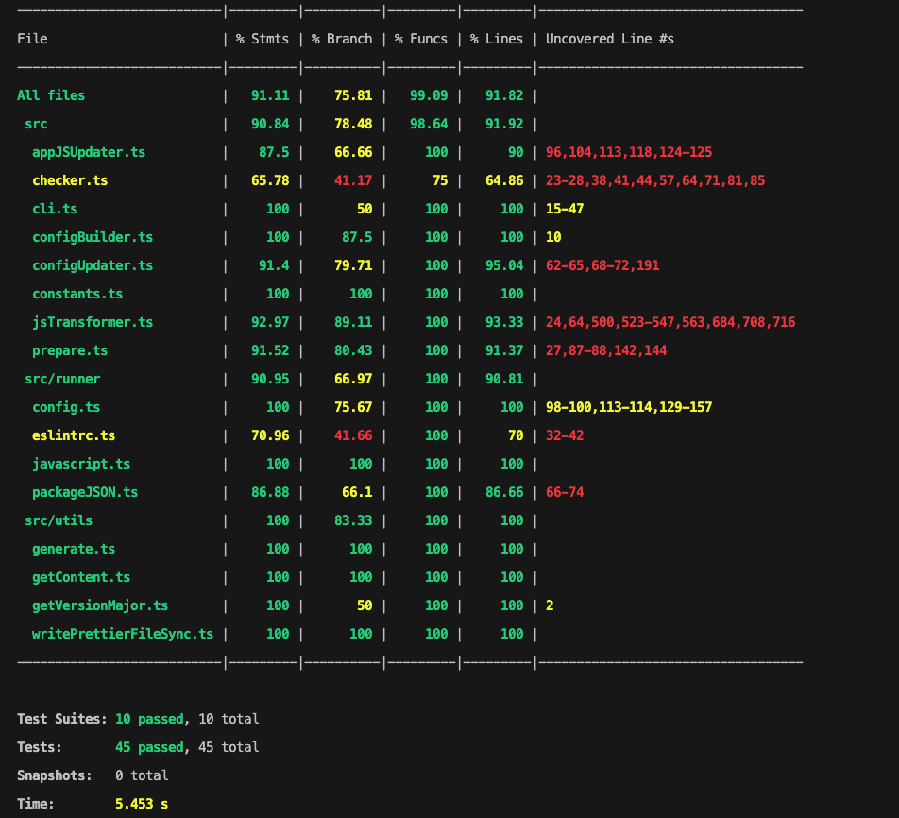
Task: Click config.ts uncovered lines 98-100,113-114,129-157
Action: pos(629,407)
